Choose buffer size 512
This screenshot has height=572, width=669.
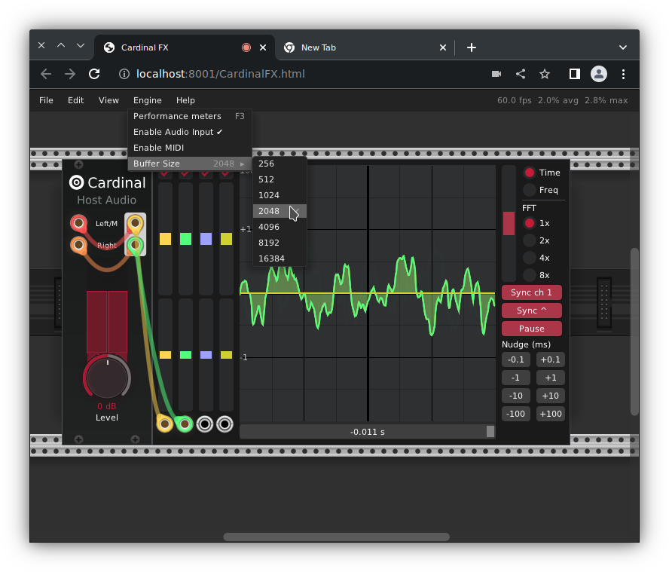click(x=280, y=179)
